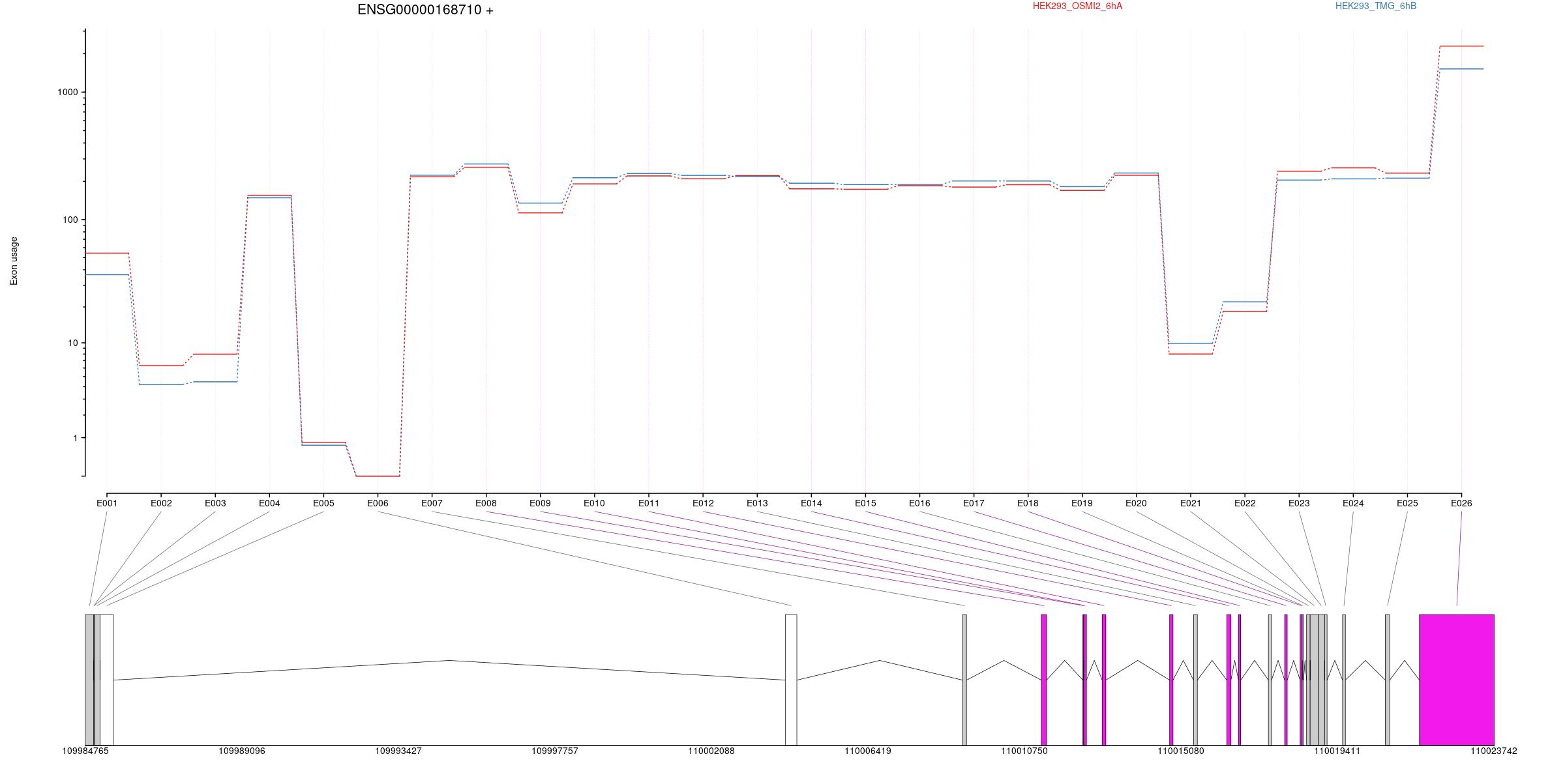The image size is (1565, 782).
Task: Click exon label E014
Action: [811, 503]
